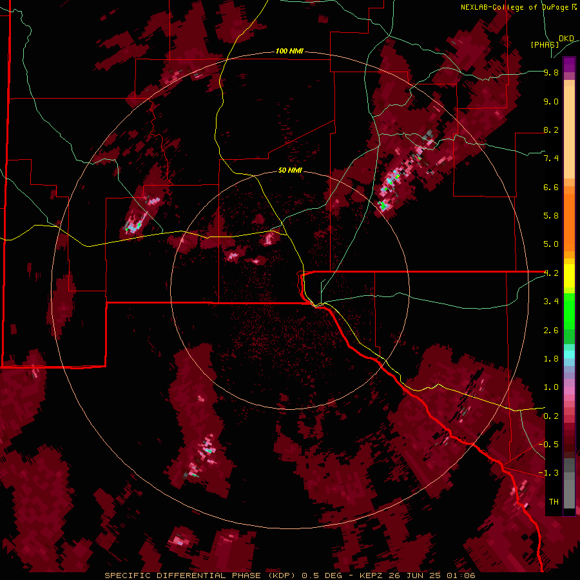Click the 1.8 value on color scale

pyautogui.click(x=551, y=359)
